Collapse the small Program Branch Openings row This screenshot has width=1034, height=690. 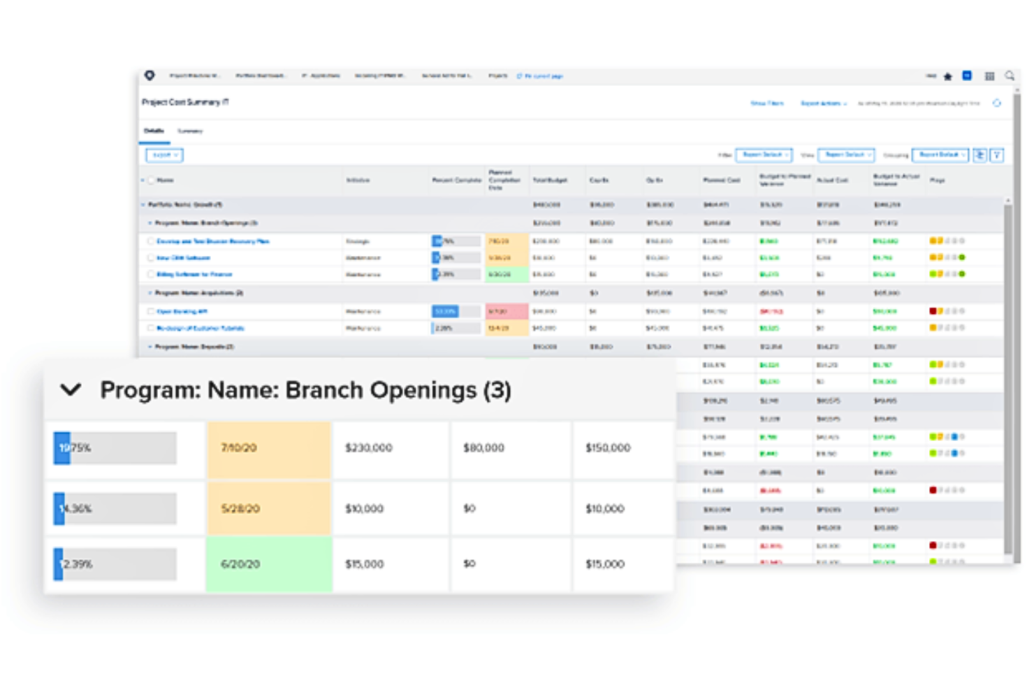click(x=150, y=223)
